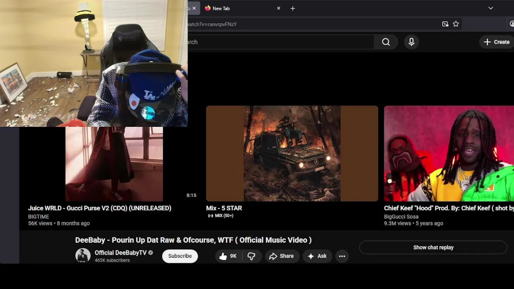The height and width of the screenshot is (289, 514).
Task: Show chat replay
Action: coord(433,248)
